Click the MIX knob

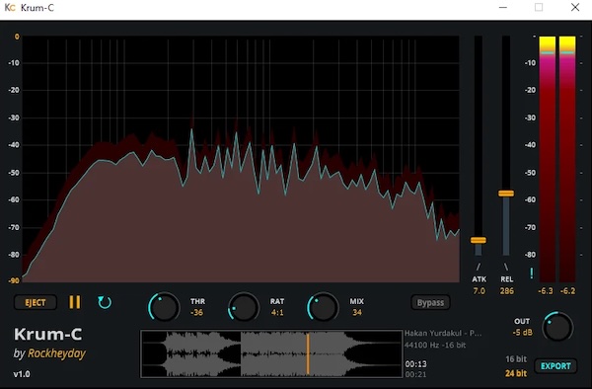point(323,307)
